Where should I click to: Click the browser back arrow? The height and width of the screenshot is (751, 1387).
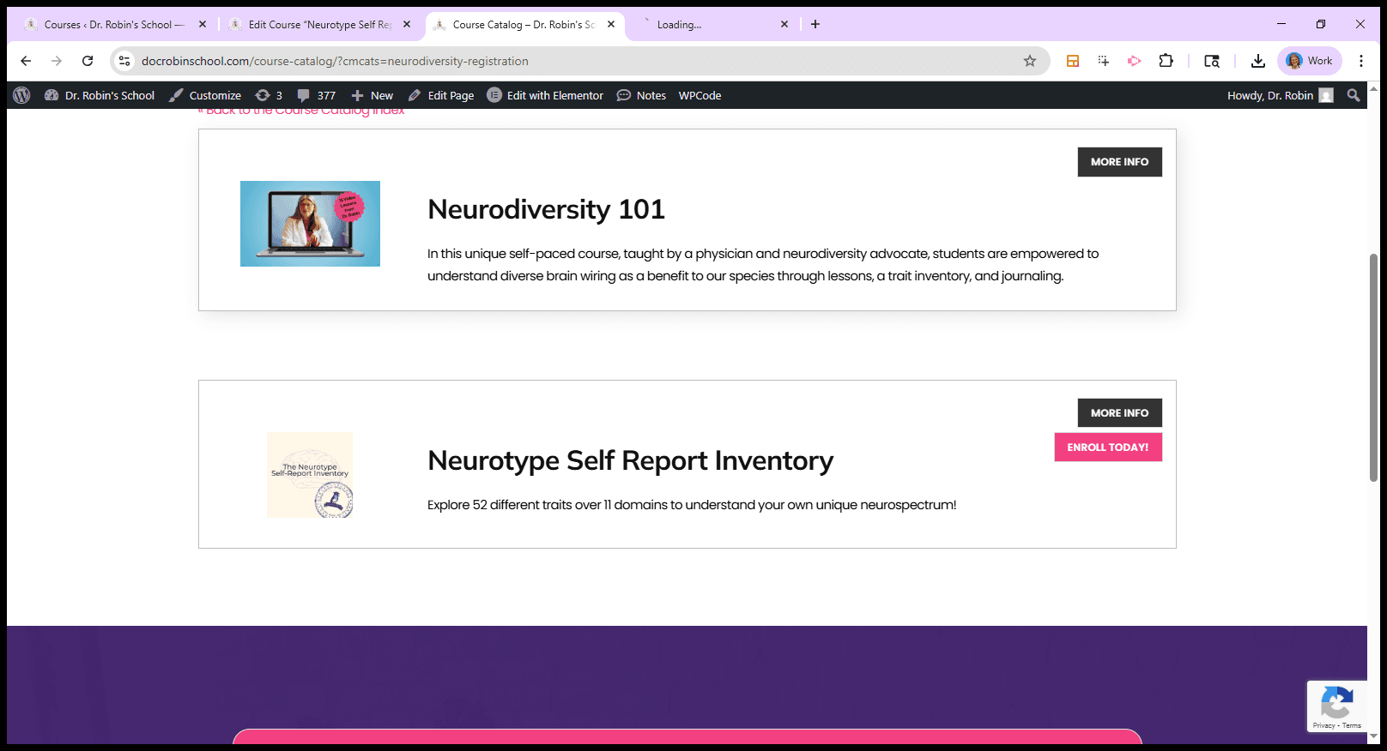(x=26, y=61)
